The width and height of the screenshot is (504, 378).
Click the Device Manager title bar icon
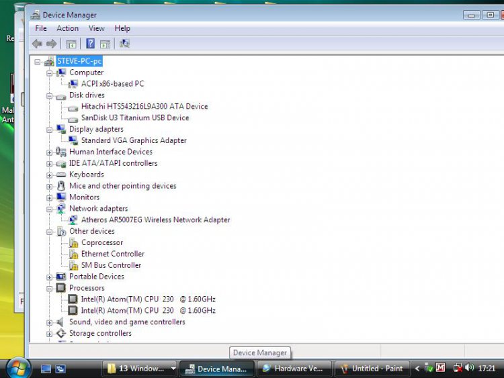tap(36, 15)
